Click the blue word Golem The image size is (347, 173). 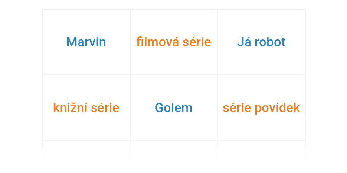point(173,108)
